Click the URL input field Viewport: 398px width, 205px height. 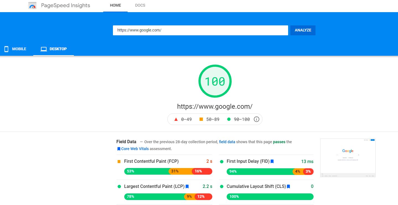click(x=200, y=30)
